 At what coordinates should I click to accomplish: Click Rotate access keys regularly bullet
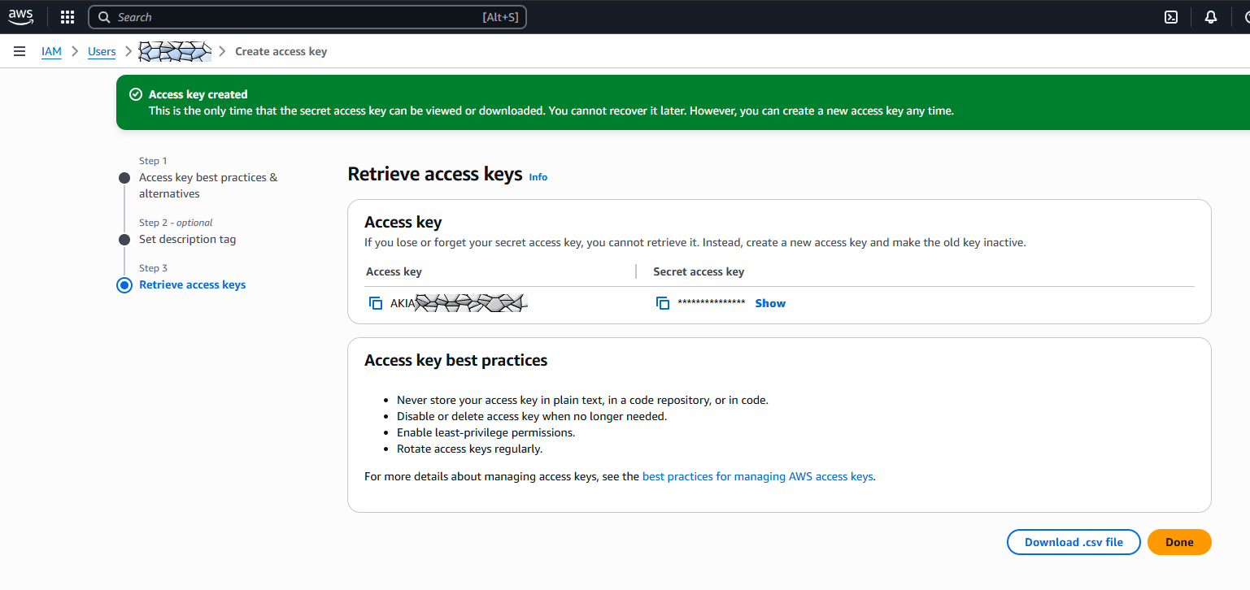(469, 449)
